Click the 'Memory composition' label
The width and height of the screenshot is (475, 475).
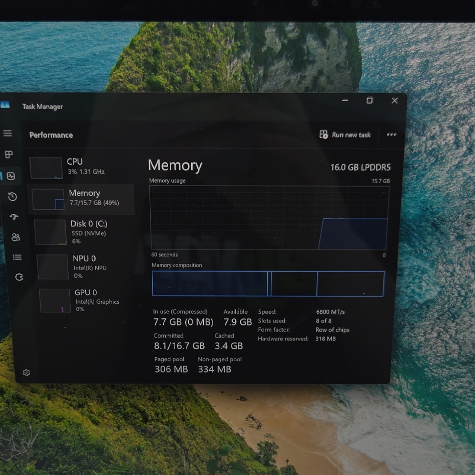tap(177, 265)
